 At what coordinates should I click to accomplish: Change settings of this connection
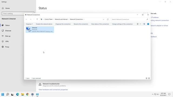[122, 24]
